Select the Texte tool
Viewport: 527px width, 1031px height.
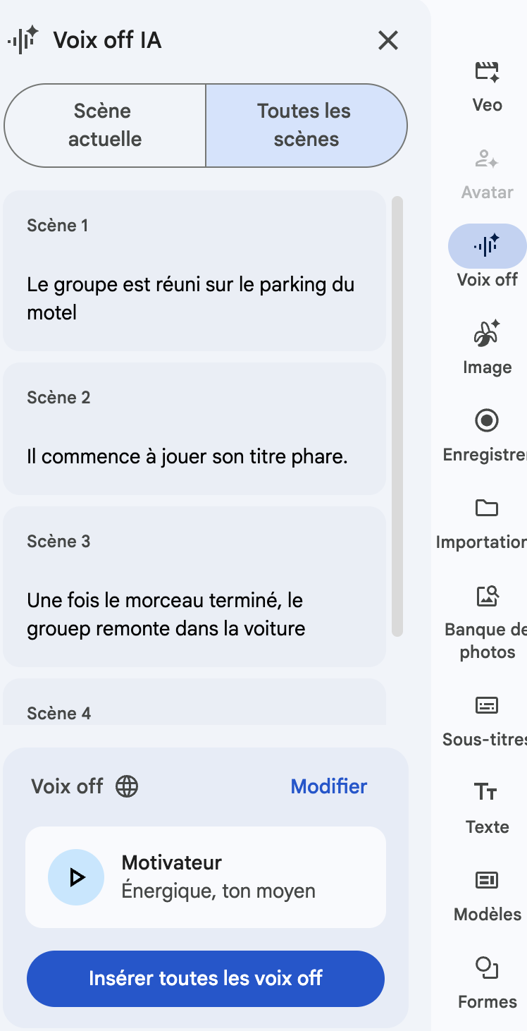(487, 793)
